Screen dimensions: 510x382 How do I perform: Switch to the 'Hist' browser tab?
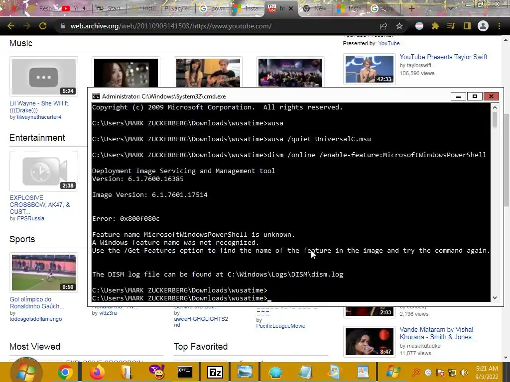pyautogui.click(x=144, y=8)
